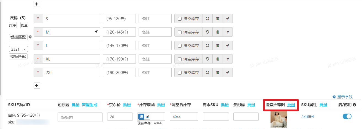362x129 pixels.
Task: Check 清空库存 for size L
Action: pyautogui.click(x=180, y=46)
